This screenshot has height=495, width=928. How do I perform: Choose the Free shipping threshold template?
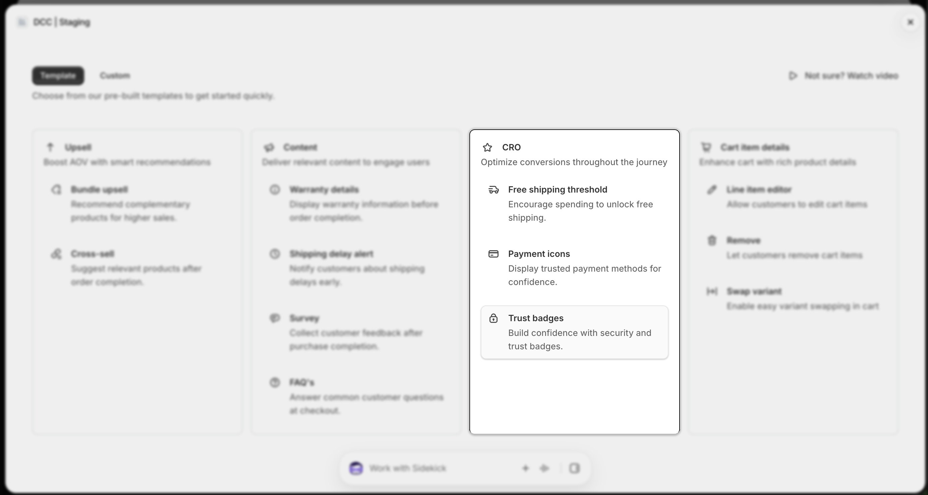click(x=574, y=203)
